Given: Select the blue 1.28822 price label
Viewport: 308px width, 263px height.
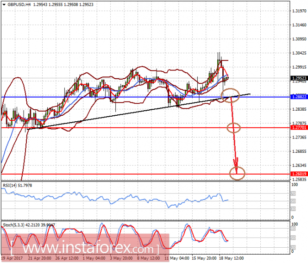Looking at the screenshot, I should click(x=299, y=97).
